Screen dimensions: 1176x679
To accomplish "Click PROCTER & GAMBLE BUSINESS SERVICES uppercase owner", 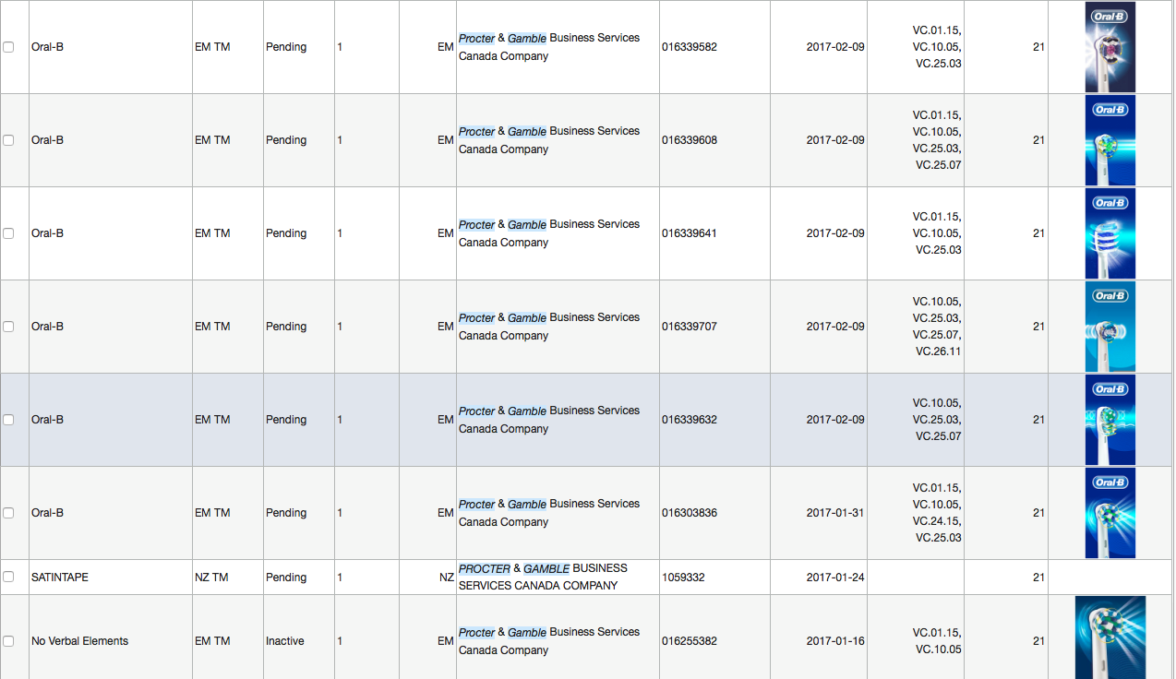I will (543, 577).
